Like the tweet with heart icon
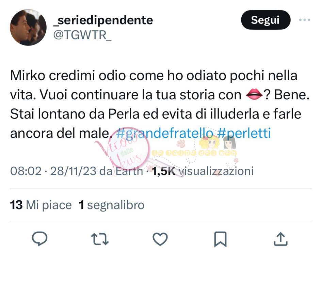Viewport: 322px width, 286px height. click(x=160, y=239)
